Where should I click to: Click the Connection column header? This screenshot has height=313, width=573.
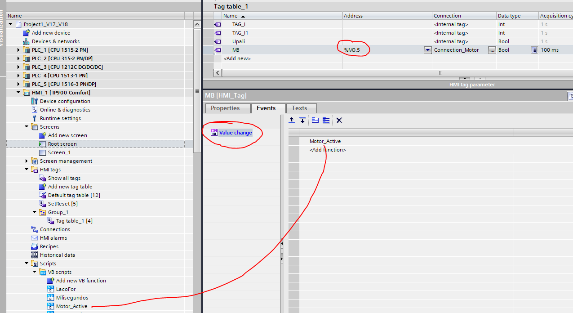[x=464, y=16]
